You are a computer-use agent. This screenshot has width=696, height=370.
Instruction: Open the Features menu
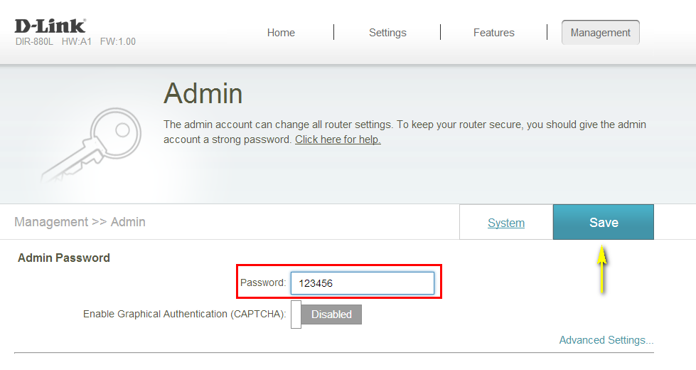(x=493, y=33)
